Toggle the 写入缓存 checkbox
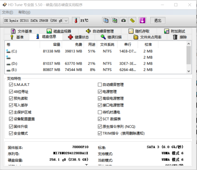197x170 pixels. [11, 105]
